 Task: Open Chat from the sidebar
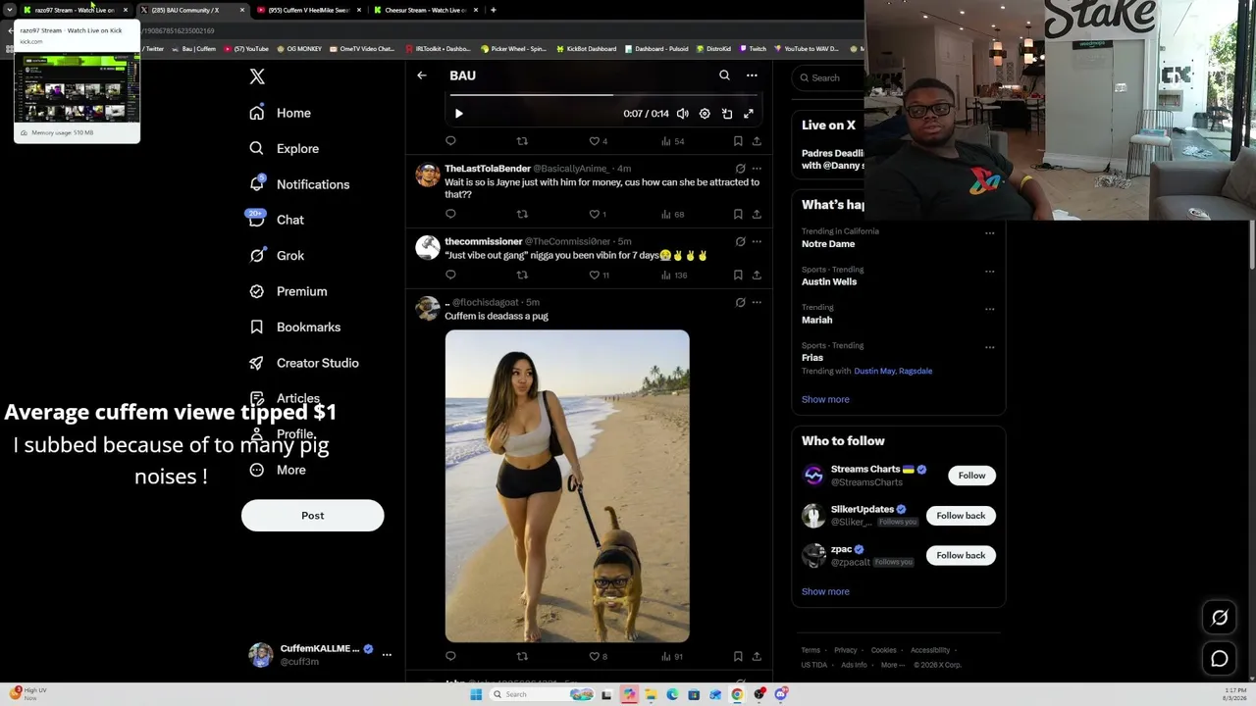276,220
